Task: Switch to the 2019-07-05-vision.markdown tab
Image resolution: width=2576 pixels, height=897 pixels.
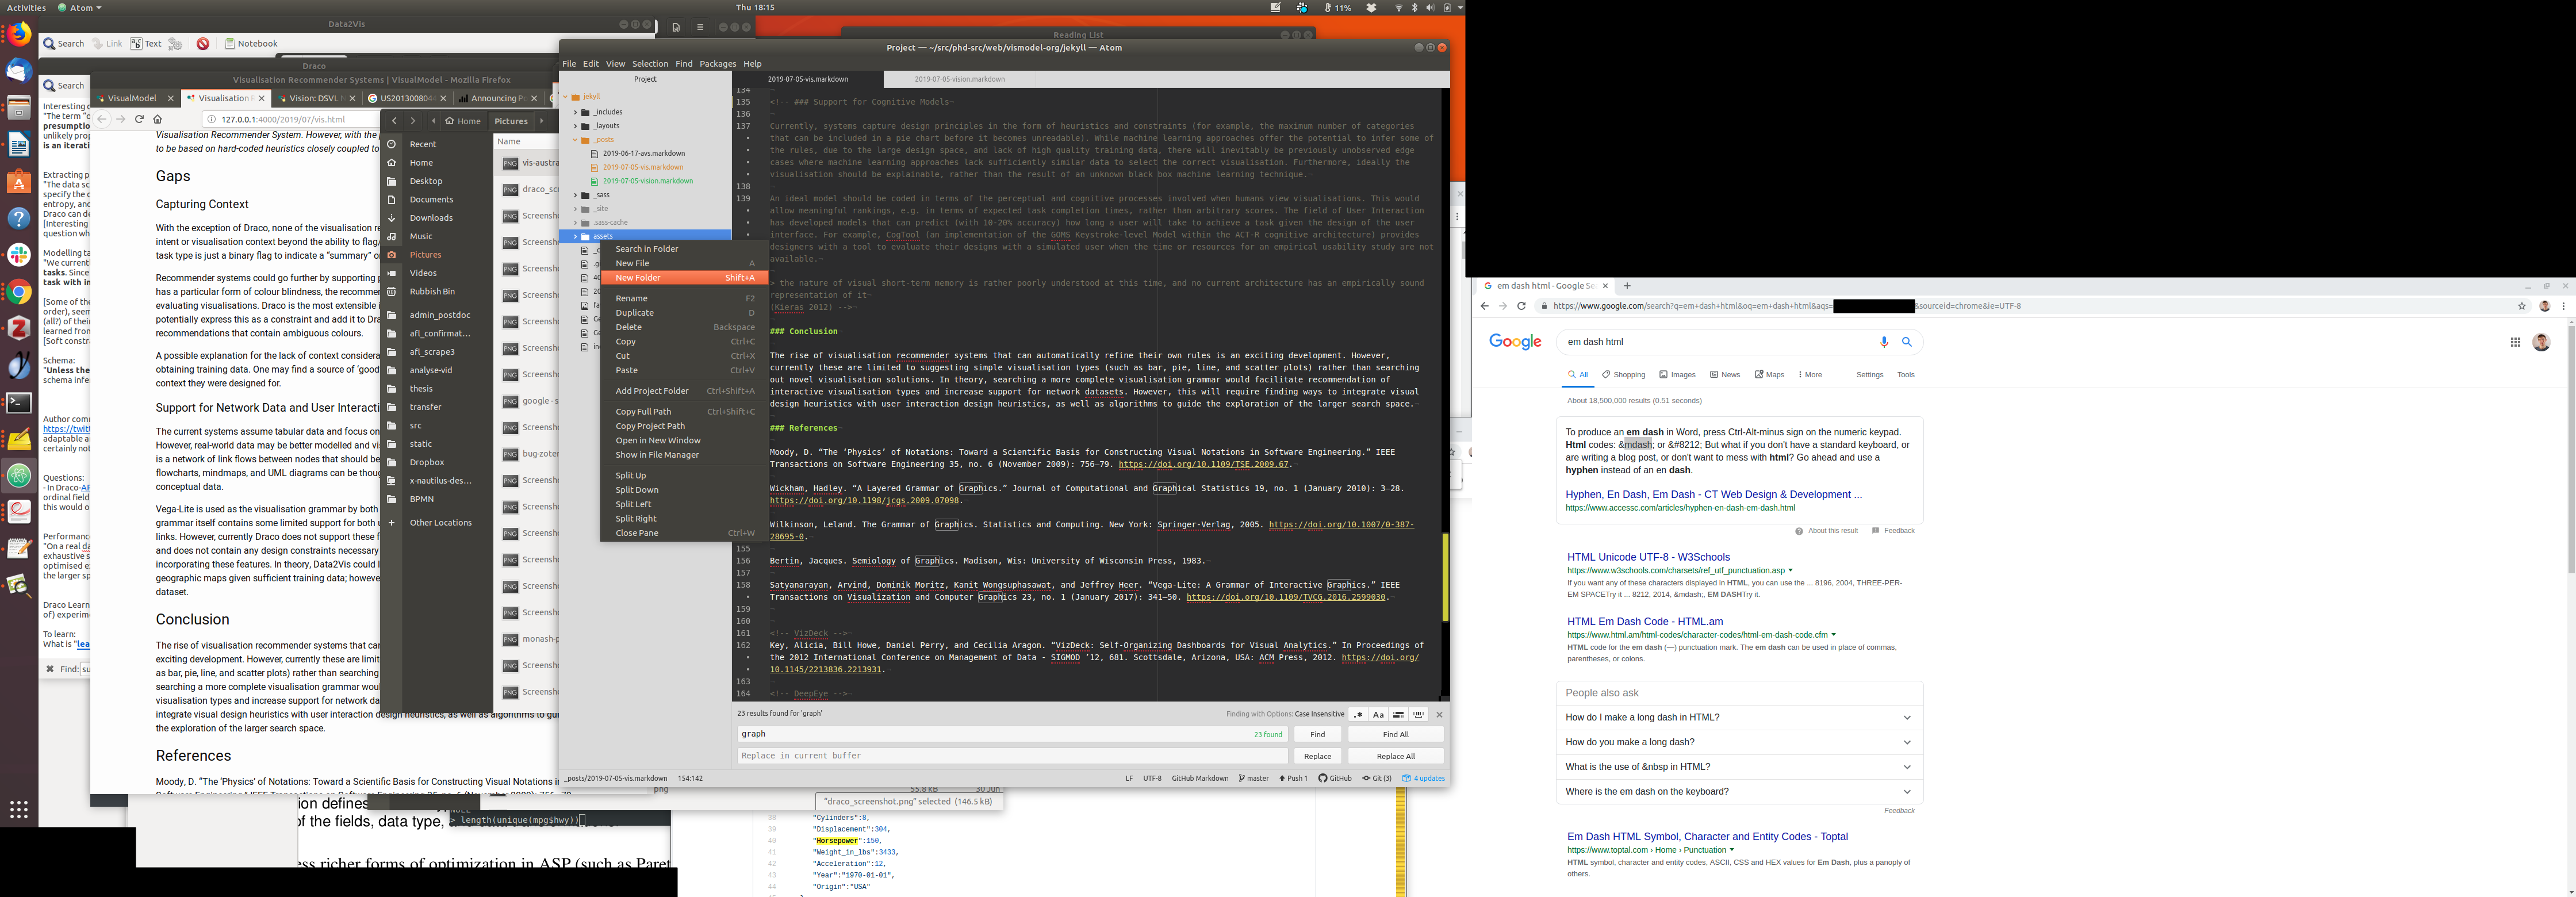Action: (x=959, y=79)
